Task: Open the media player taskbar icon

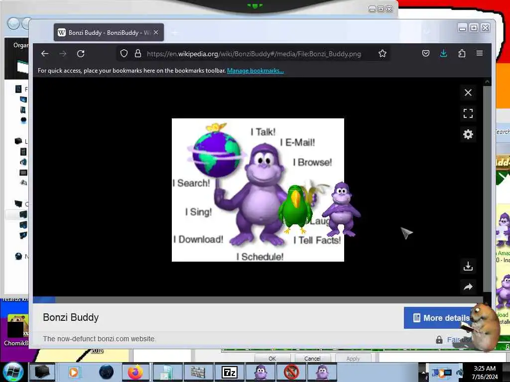Action: coord(74,372)
